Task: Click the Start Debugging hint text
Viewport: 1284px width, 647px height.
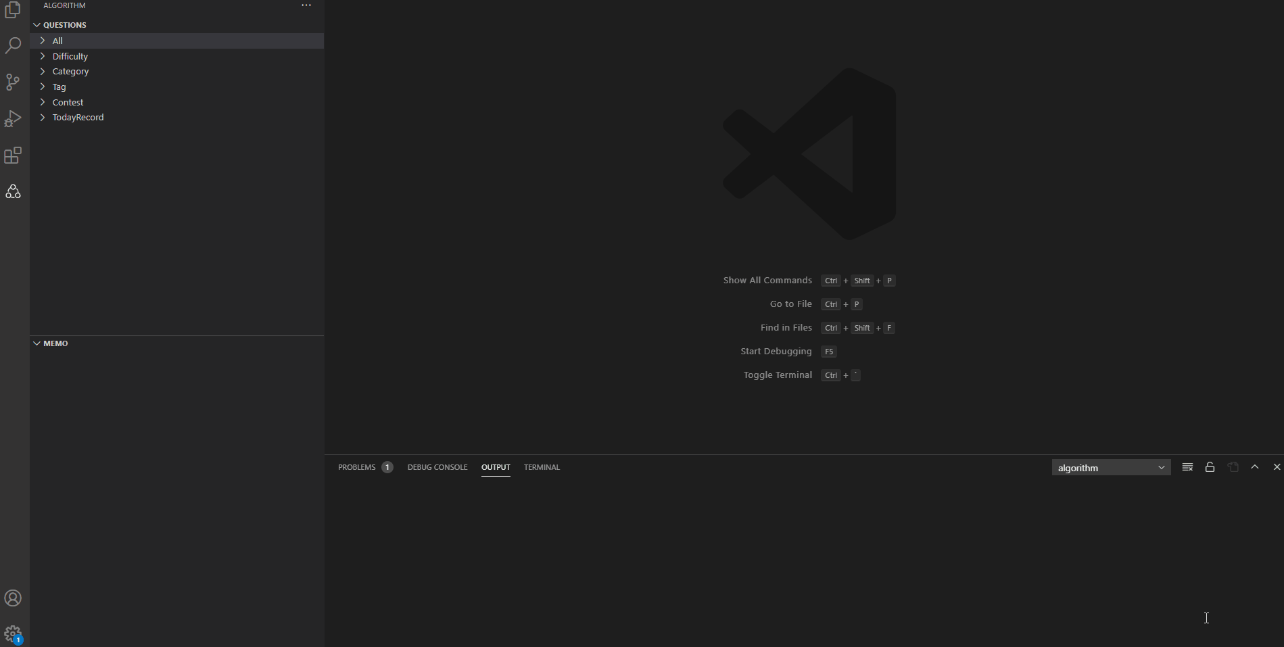Action: (x=776, y=351)
